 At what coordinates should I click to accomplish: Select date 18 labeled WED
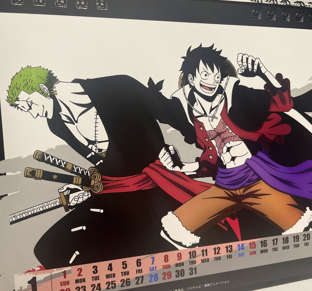tap(285, 240)
